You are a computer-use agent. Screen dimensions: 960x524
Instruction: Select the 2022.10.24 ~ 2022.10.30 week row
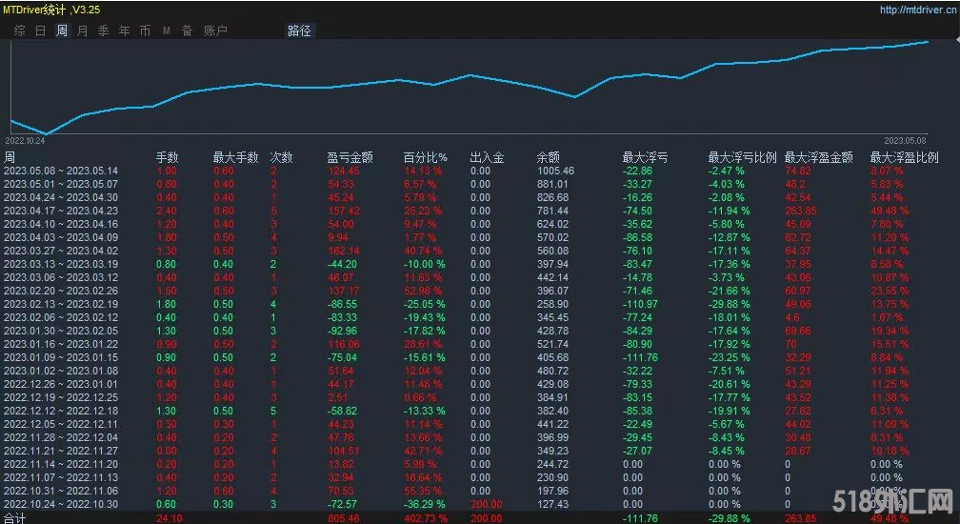[61, 504]
